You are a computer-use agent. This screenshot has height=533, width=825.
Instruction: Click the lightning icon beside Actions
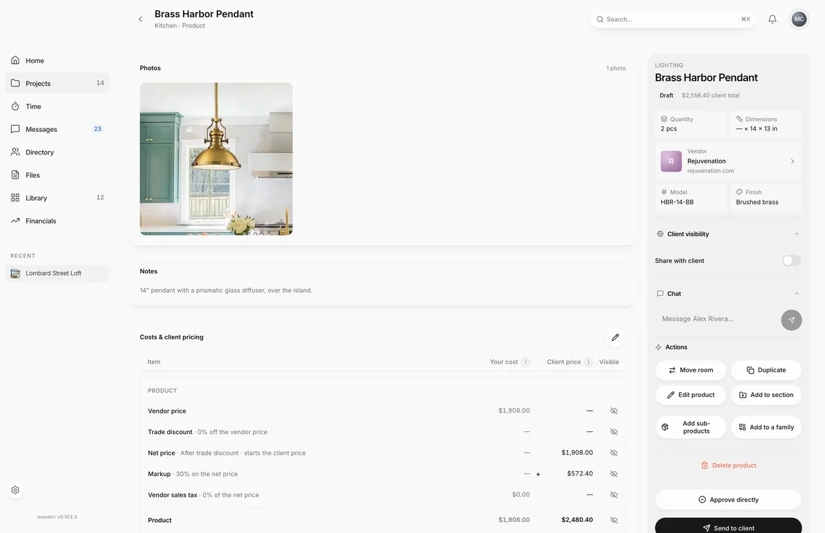point(659,348)
